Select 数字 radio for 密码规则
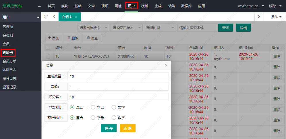286x139 pixels. (114, 118)
